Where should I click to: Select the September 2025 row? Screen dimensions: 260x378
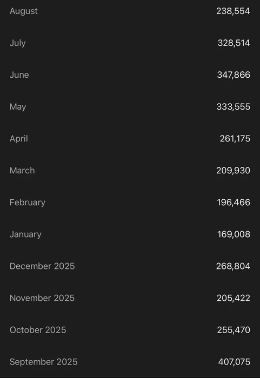[130, 362]
